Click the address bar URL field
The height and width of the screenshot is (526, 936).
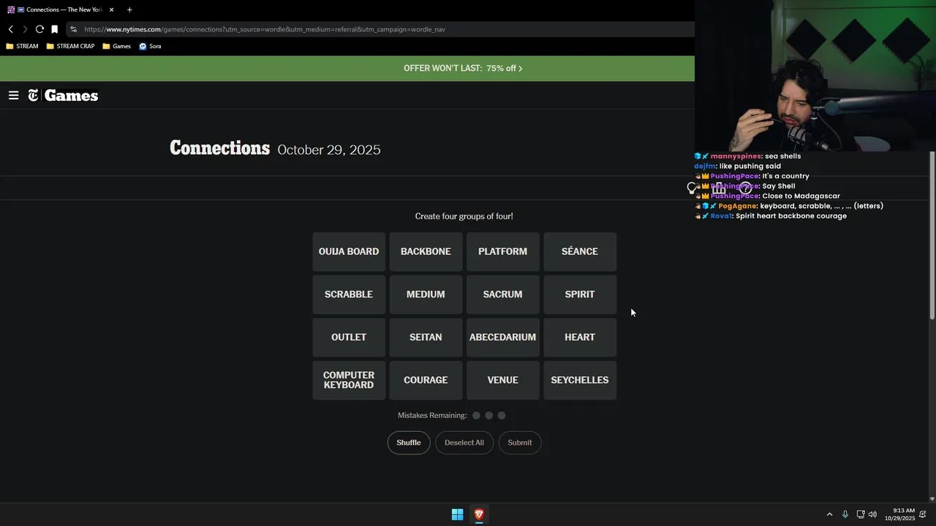click(x=380, y=29)
